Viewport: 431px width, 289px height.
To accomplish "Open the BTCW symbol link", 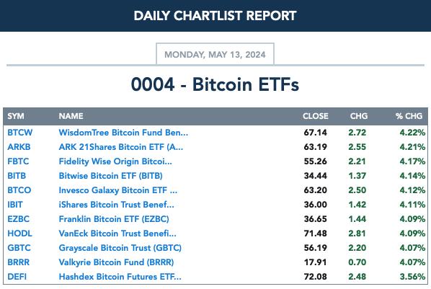I will pos(19,133).
